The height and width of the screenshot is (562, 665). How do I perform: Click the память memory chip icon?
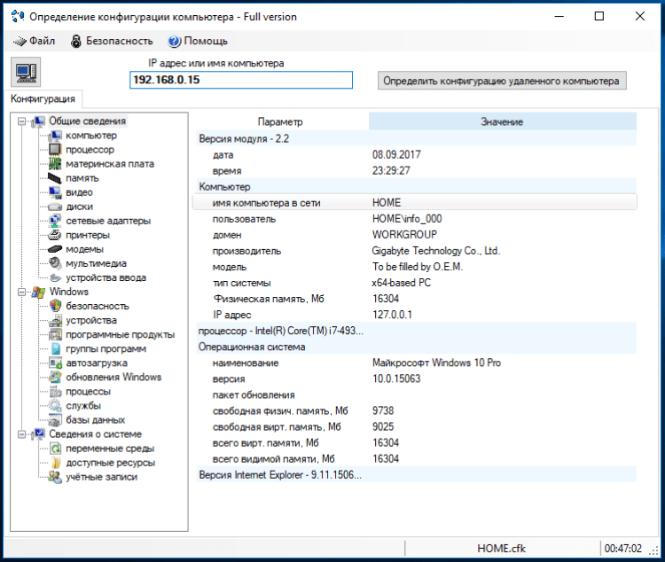[54, 178]
